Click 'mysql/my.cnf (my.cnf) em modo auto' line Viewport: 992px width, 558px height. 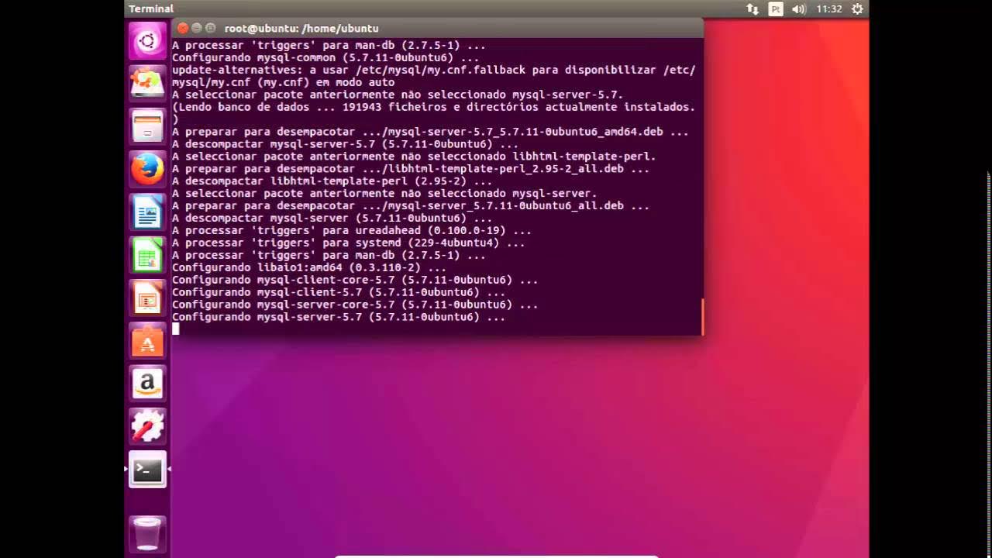coord(283,82)
